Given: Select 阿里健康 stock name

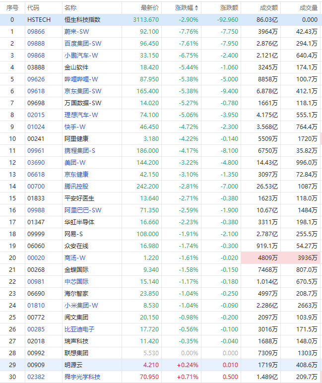Looking at the screenshot, I should pyautogui.click(x=76, y=139).
